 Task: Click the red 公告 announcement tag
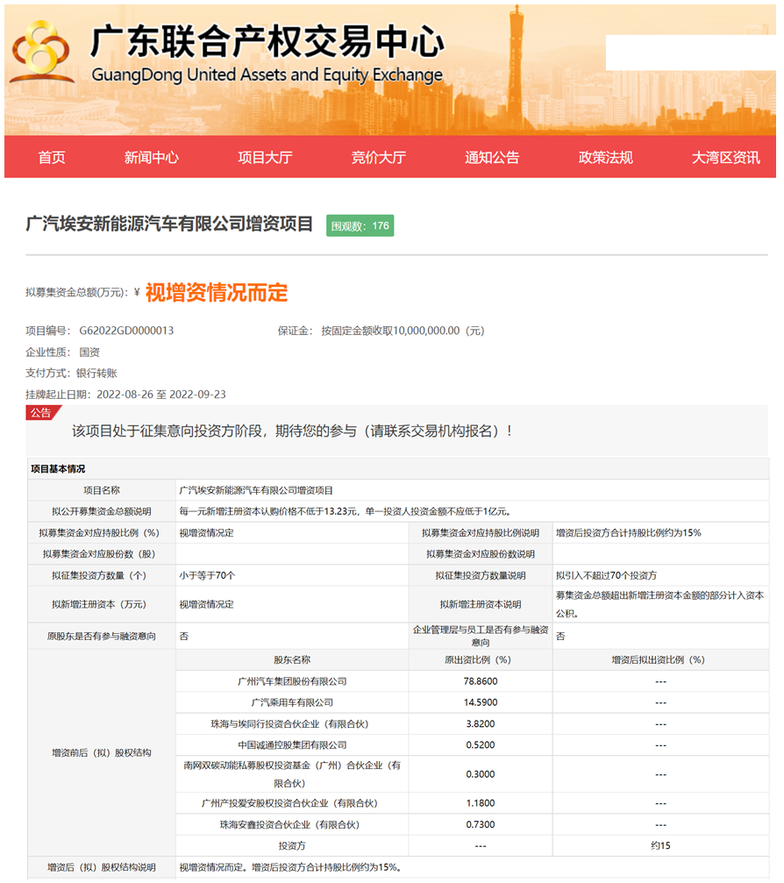(41, 413)
